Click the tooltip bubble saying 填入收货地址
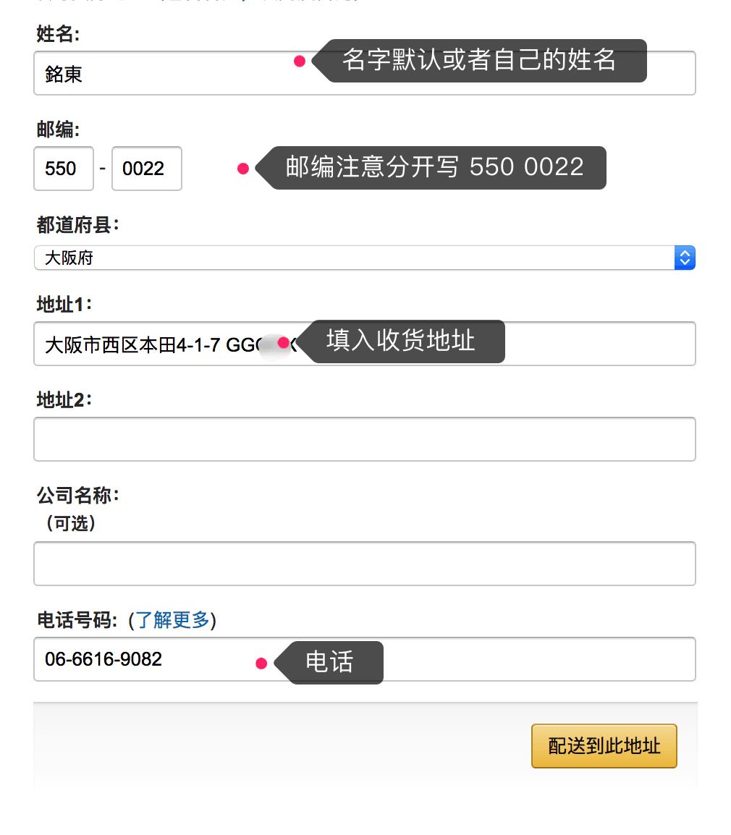This screenshot has height=835, width=731. [x=408, y=342]
